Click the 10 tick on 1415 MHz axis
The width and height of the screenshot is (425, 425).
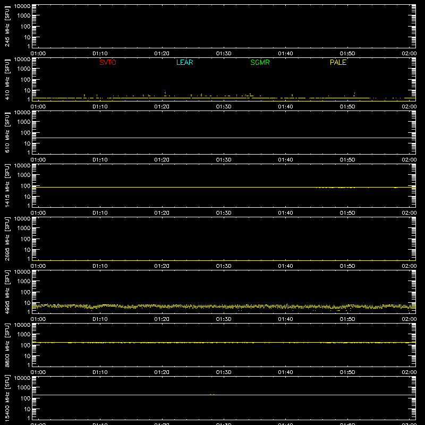pos(27,197)
